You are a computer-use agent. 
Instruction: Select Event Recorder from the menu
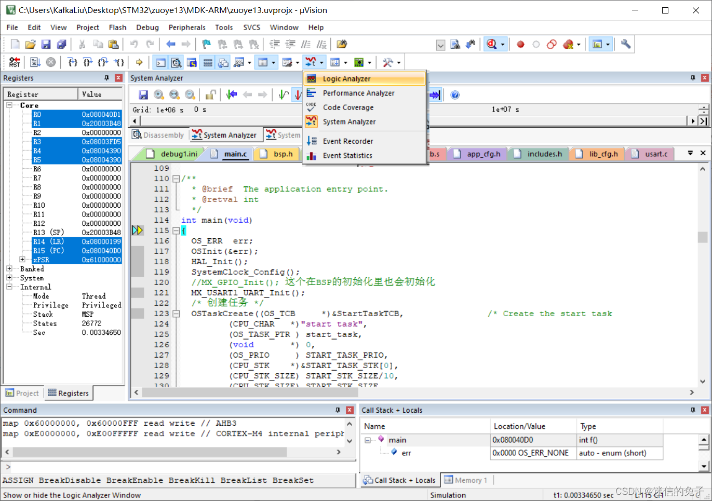[365, 141]
